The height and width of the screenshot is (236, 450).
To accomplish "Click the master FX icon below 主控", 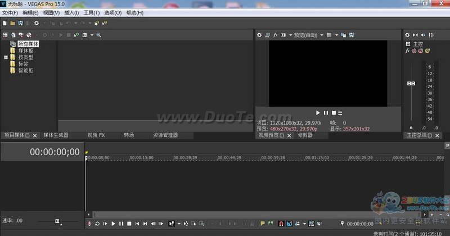I will point(407,51).
